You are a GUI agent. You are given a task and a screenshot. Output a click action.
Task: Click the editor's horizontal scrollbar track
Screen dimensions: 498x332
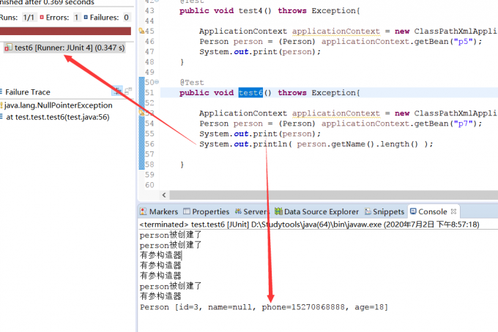(x=333, y=195)
